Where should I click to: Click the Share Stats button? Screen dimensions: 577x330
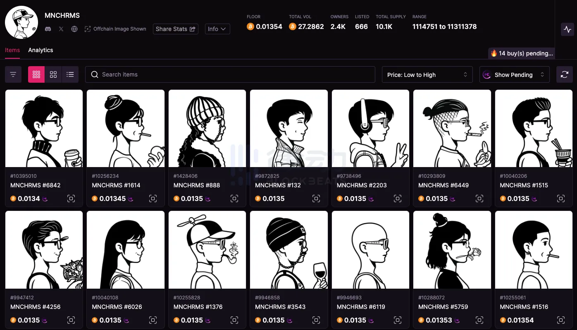(x=176, y=29)
